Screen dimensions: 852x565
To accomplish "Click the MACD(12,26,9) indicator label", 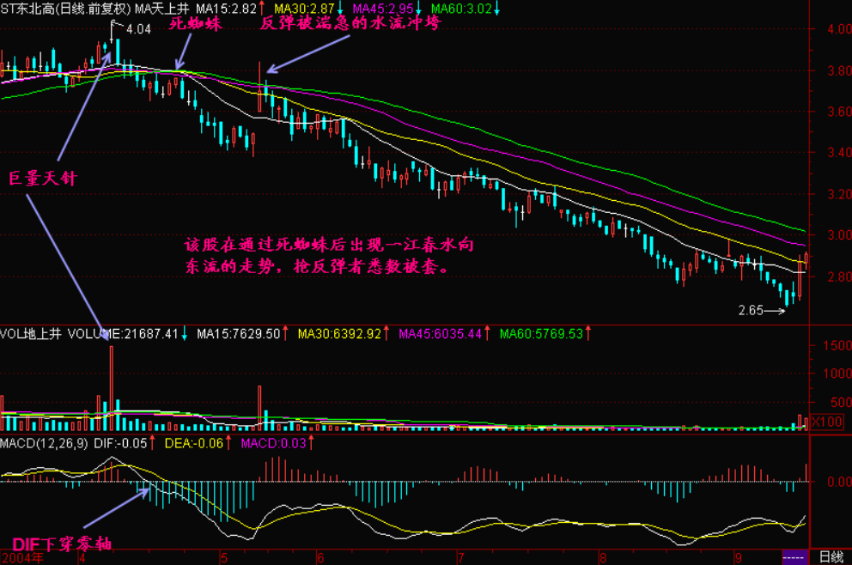I will [43, 444].
